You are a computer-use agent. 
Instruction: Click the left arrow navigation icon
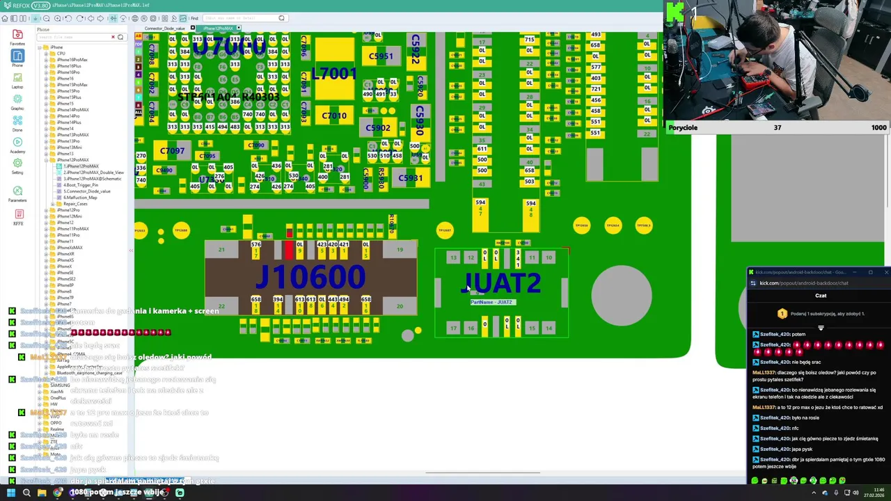[90, 18]
